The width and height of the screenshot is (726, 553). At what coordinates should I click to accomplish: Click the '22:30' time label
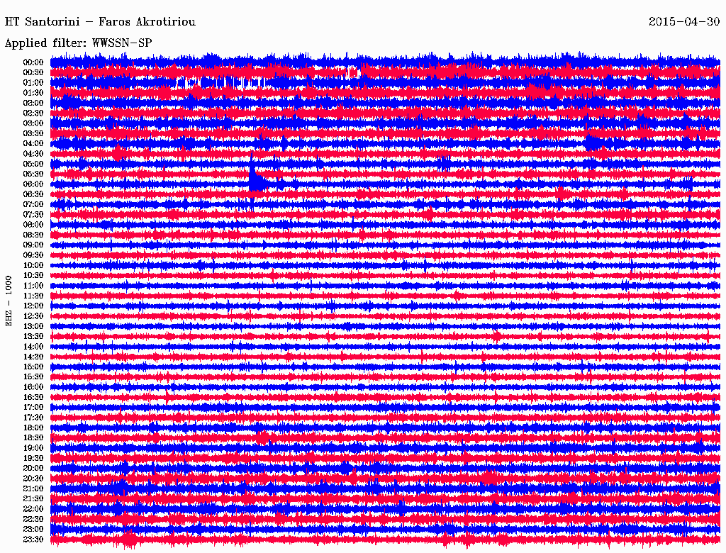click(33, 519)
